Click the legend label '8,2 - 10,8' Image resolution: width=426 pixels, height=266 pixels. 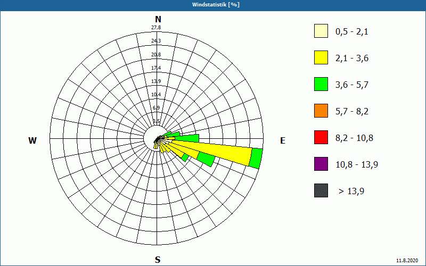point(354,138)
